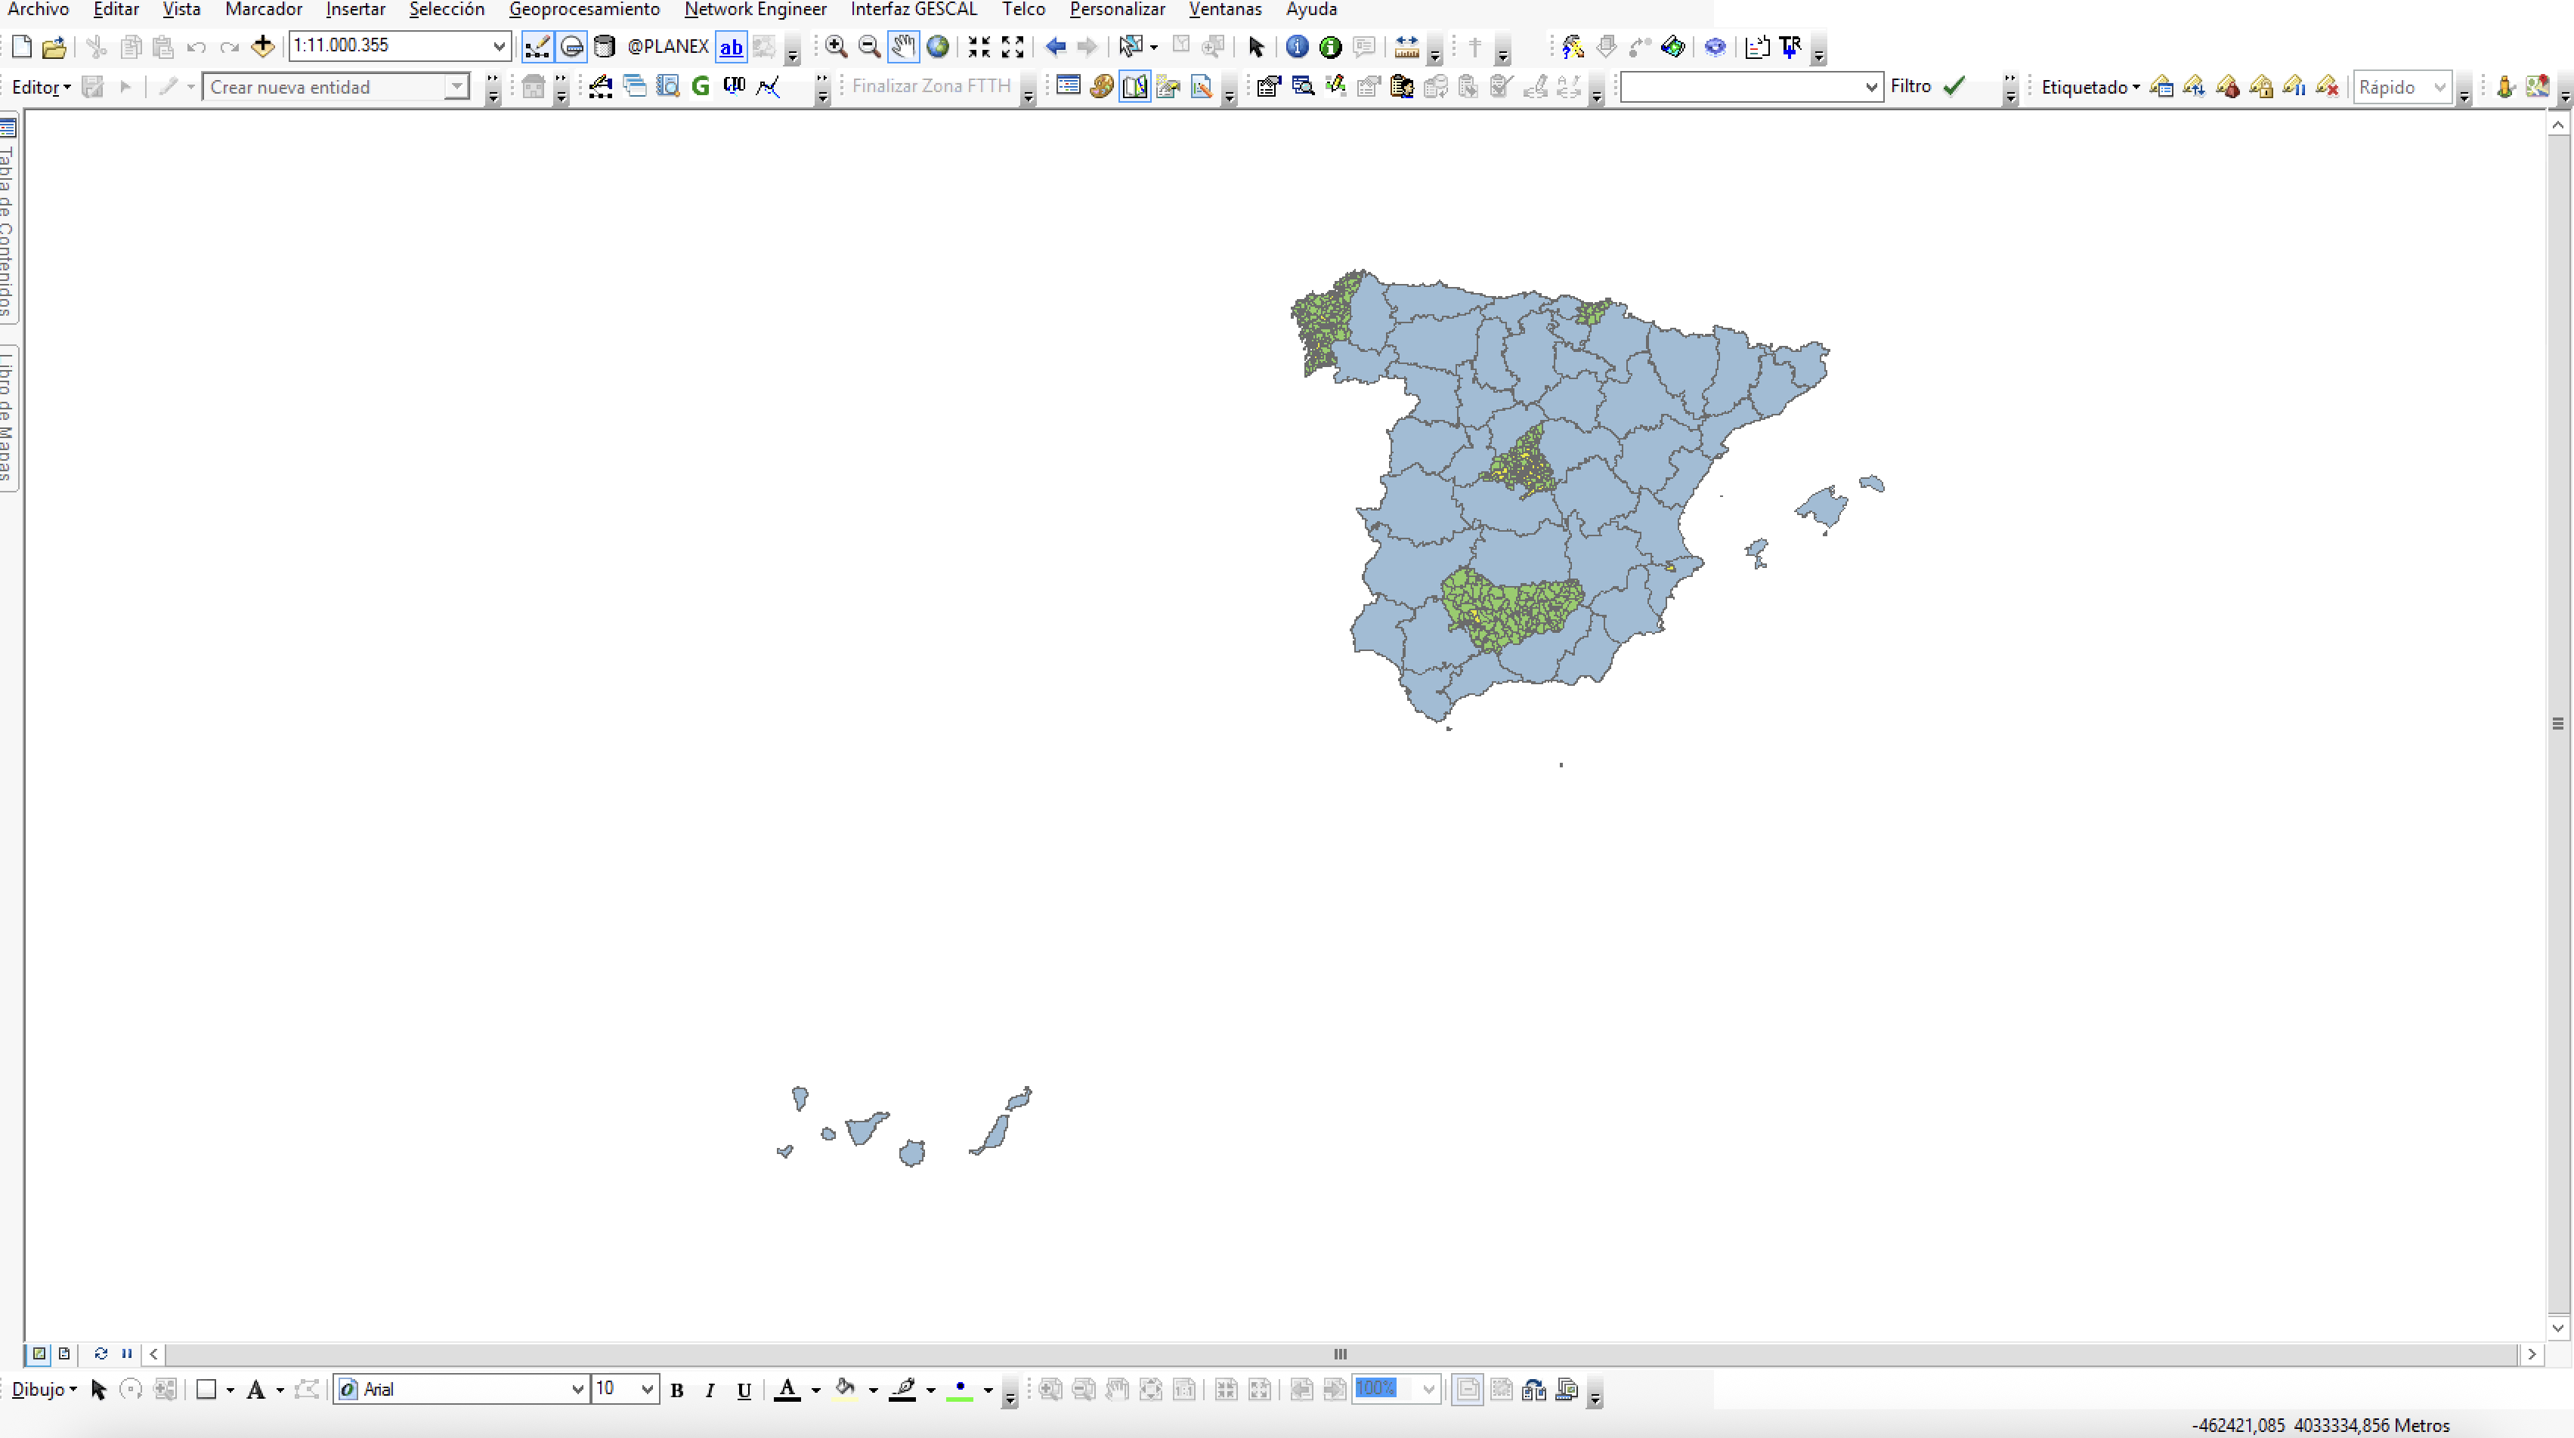Open the artist palette icon tool
This screenshot has width=2574, height=1438.
click(1101, 87)
